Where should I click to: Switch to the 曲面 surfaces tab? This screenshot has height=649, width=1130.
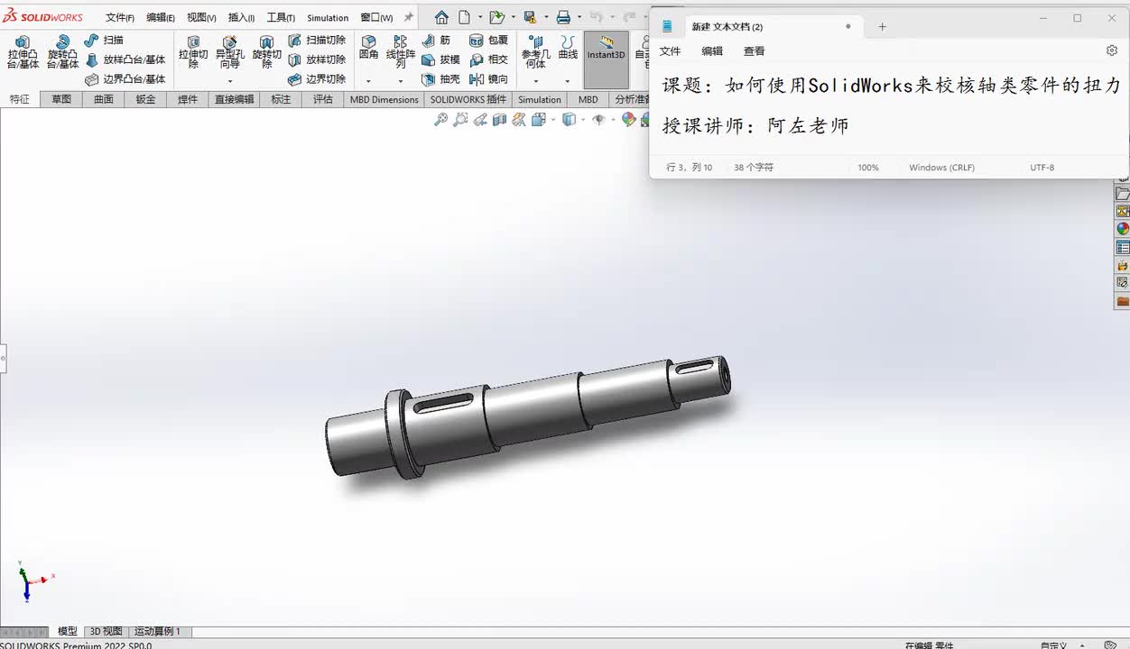[104, 99]
